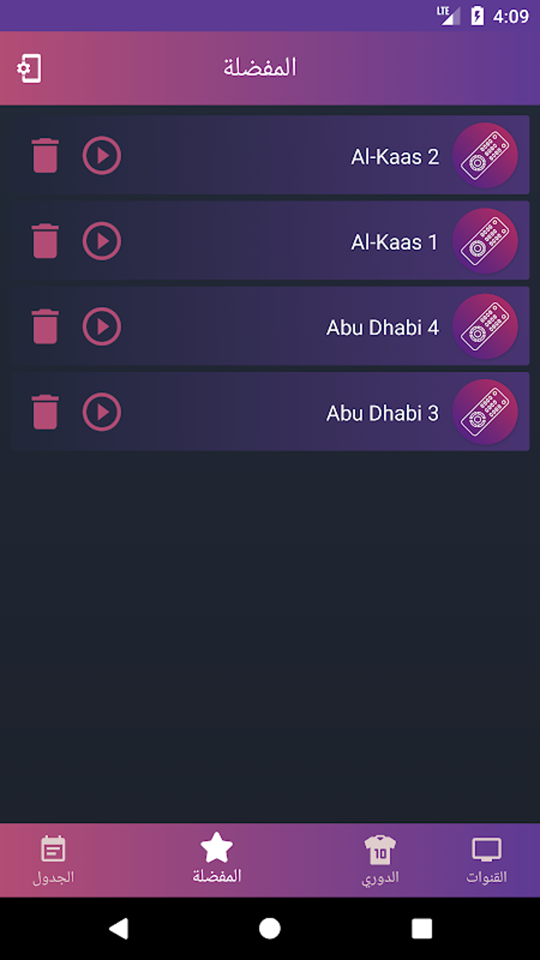Select the المفضلة favorites star tab

point(217,859)
